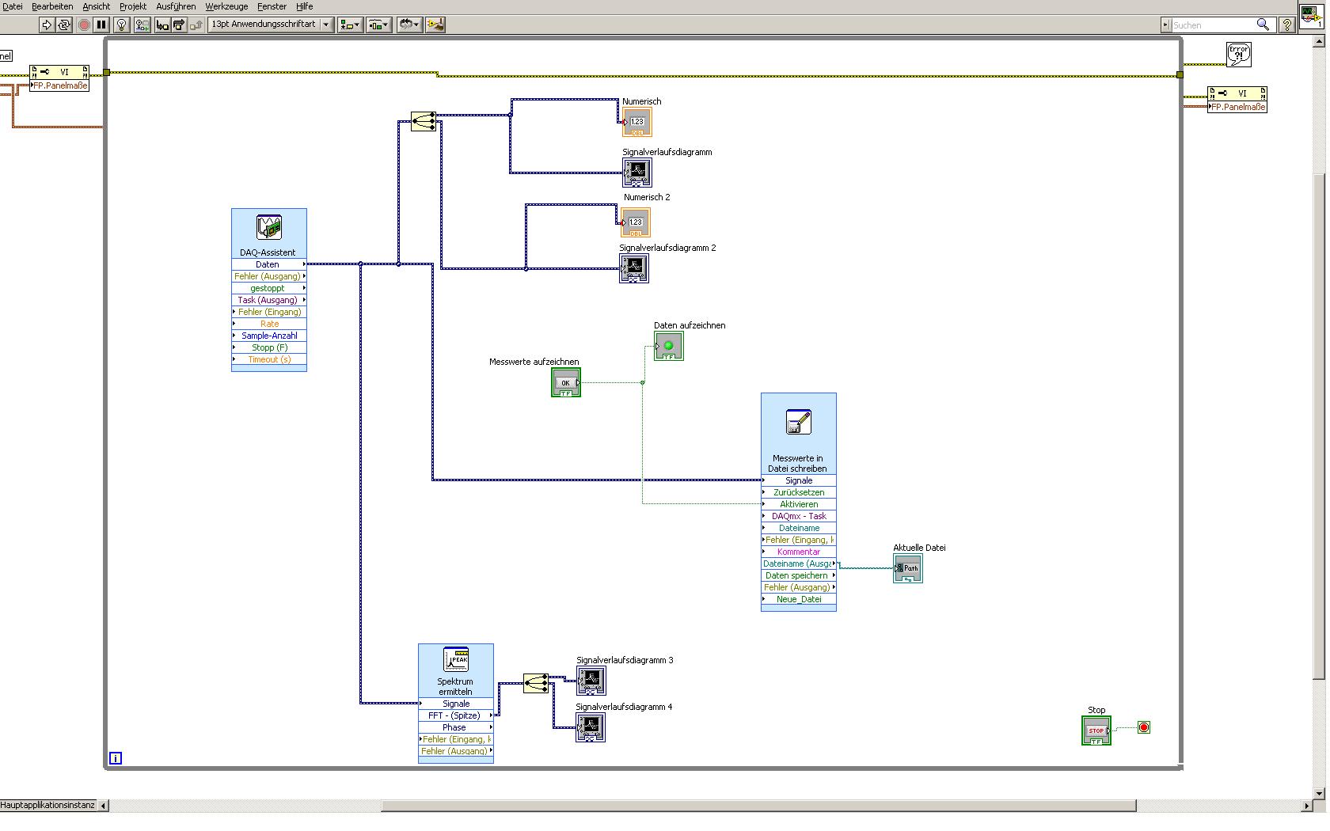Select the Stop boolean control terminal

coord(1096,730)
